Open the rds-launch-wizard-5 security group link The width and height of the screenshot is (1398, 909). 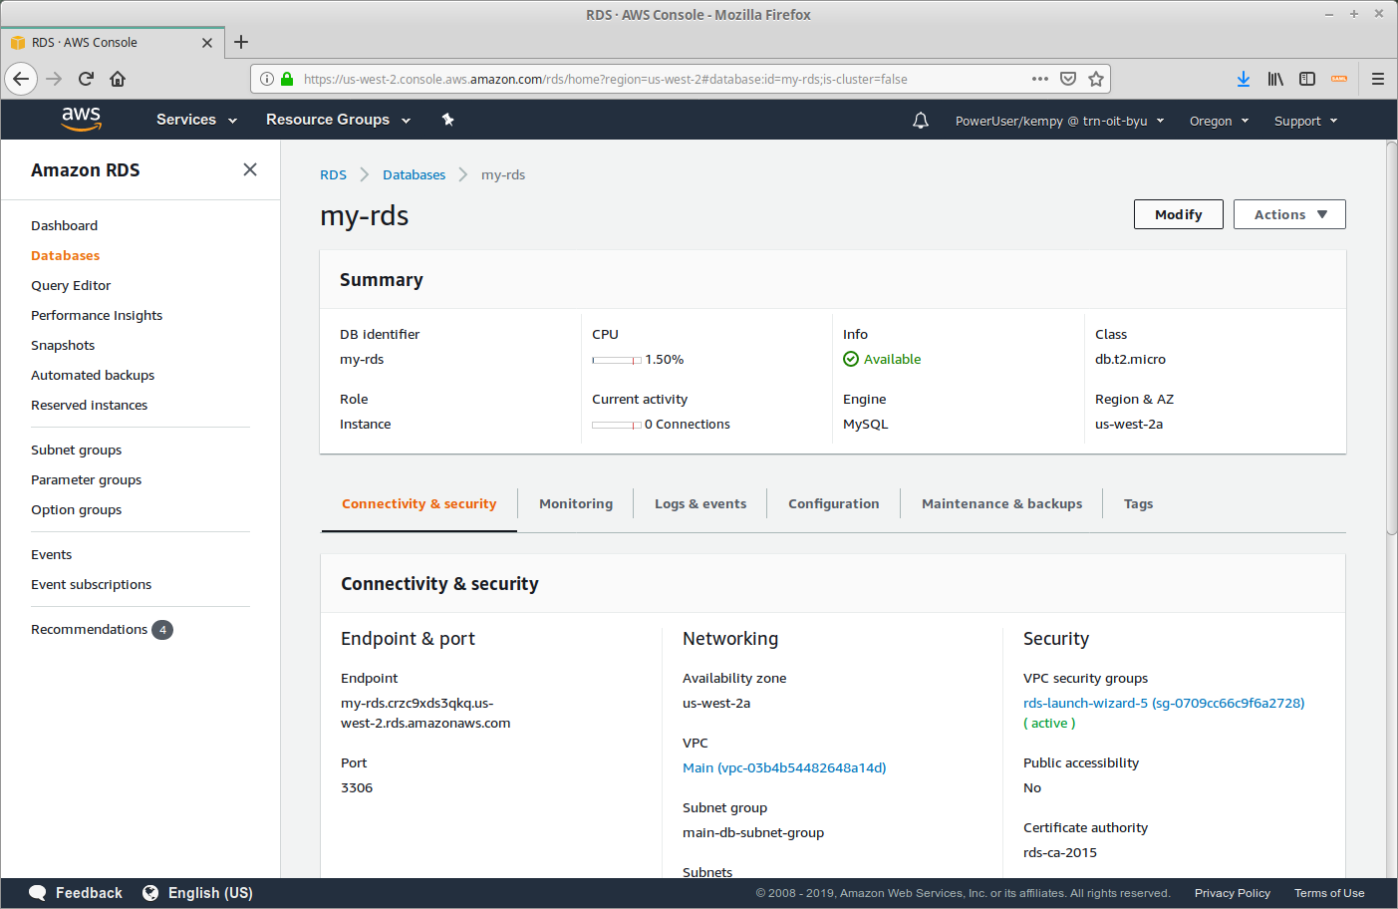pyautogui.click(x=1164, y=703)
